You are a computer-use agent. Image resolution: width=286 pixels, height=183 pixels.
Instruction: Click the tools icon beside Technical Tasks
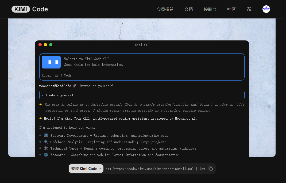tap(46, 148)
